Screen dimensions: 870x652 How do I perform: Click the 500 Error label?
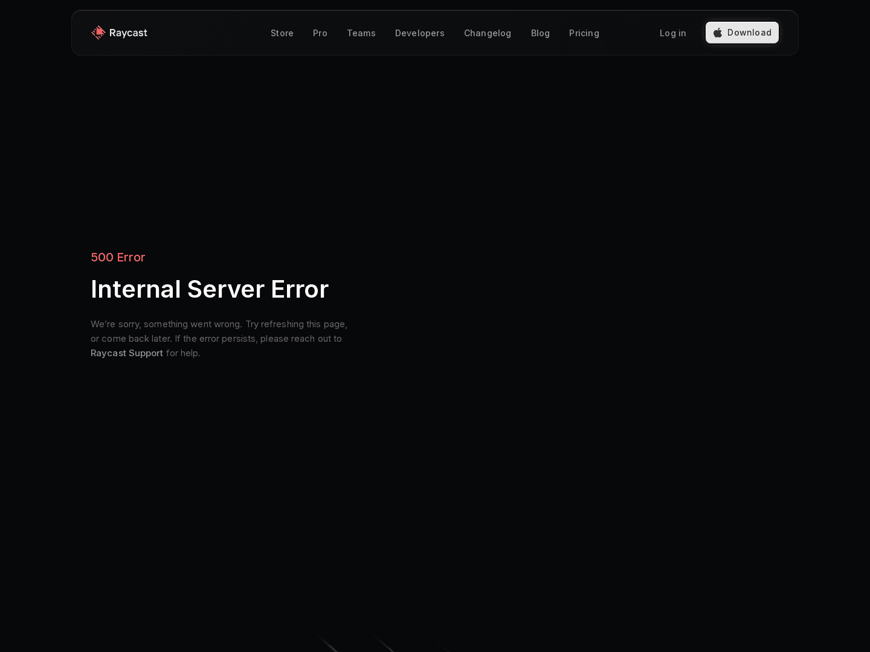118,258
